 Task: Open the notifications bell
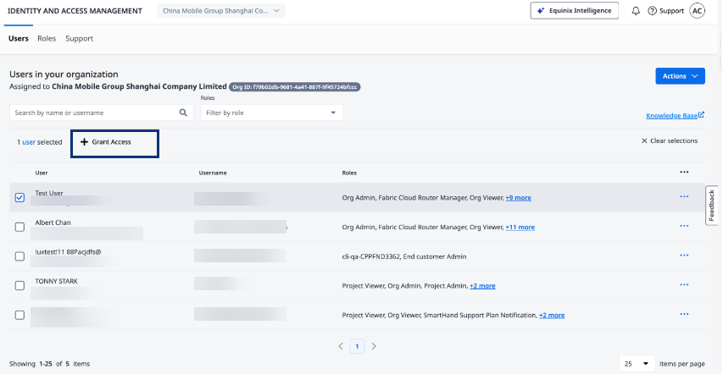(636, 11)
